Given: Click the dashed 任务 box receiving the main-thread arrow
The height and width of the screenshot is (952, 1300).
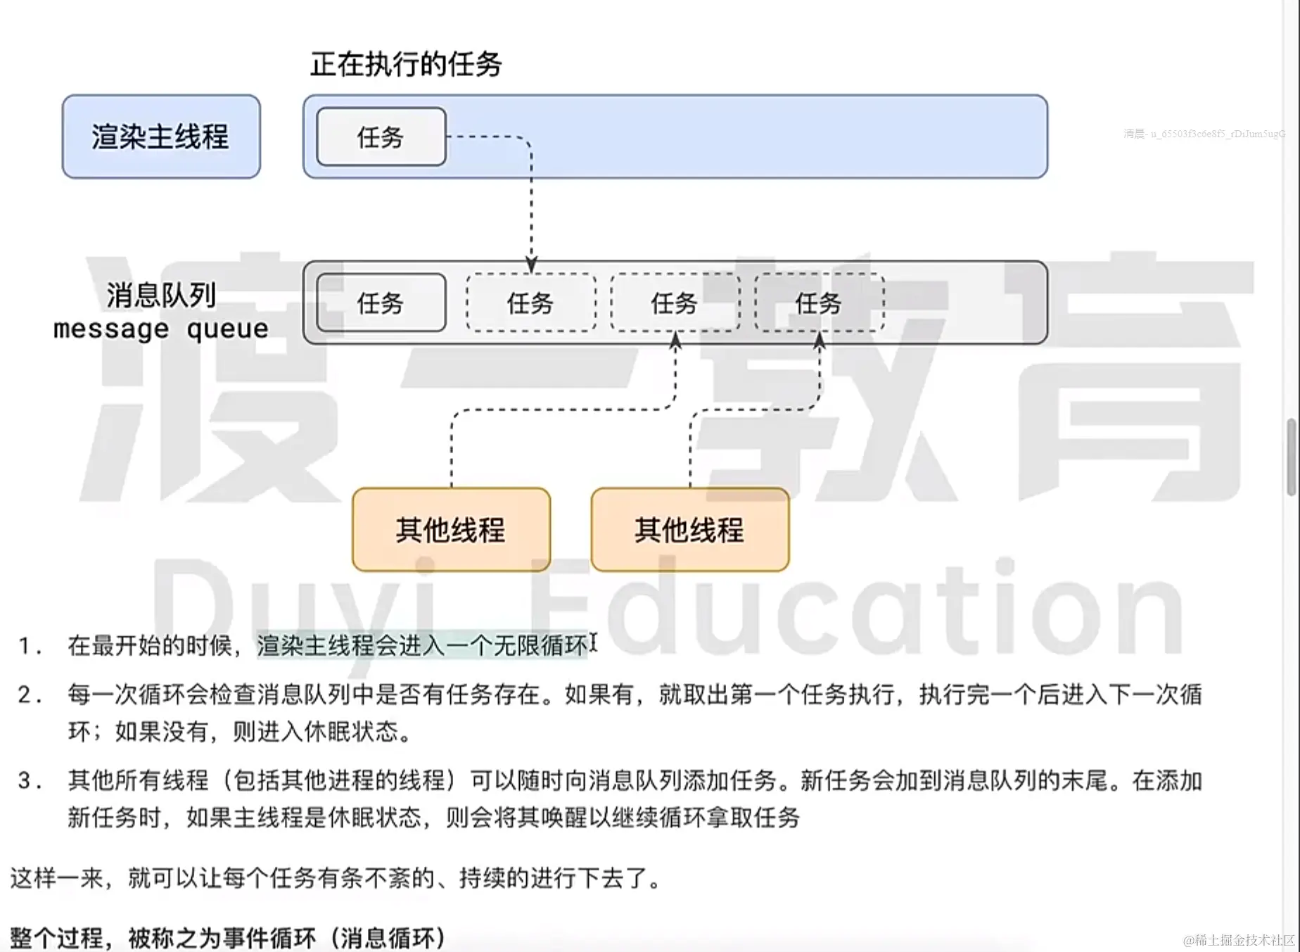Looking at the screenshot, I should 531,303.
